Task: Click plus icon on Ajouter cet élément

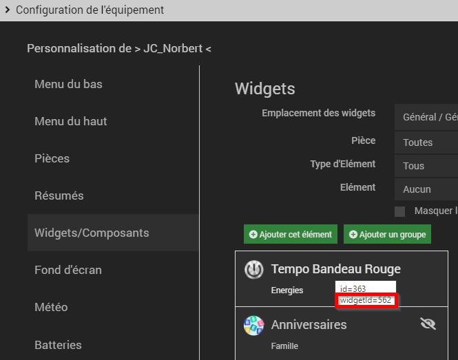Action: click(x=253, y=235)
